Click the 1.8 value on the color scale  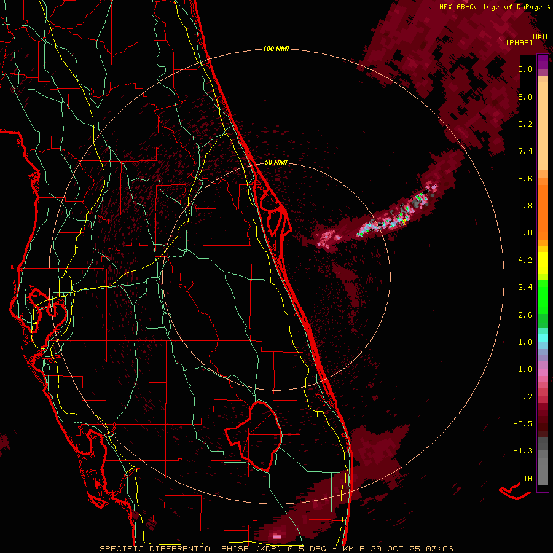[525, 342]
